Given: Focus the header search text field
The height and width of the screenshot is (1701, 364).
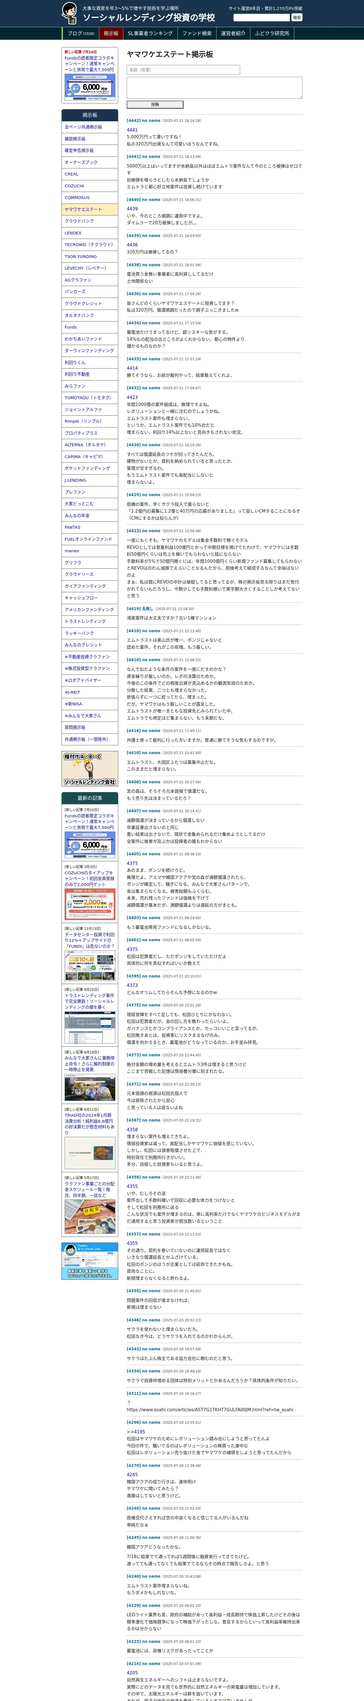Looking at the screenshot, I should [262, 18].
